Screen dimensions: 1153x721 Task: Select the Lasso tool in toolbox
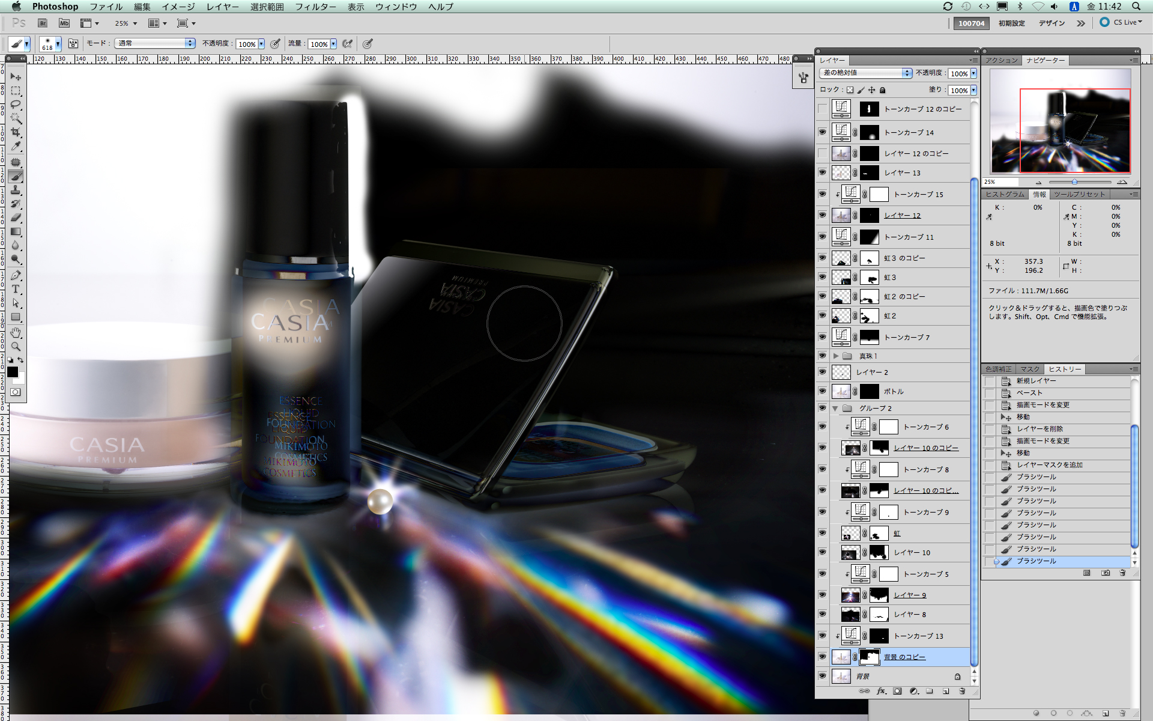point(16,105)
